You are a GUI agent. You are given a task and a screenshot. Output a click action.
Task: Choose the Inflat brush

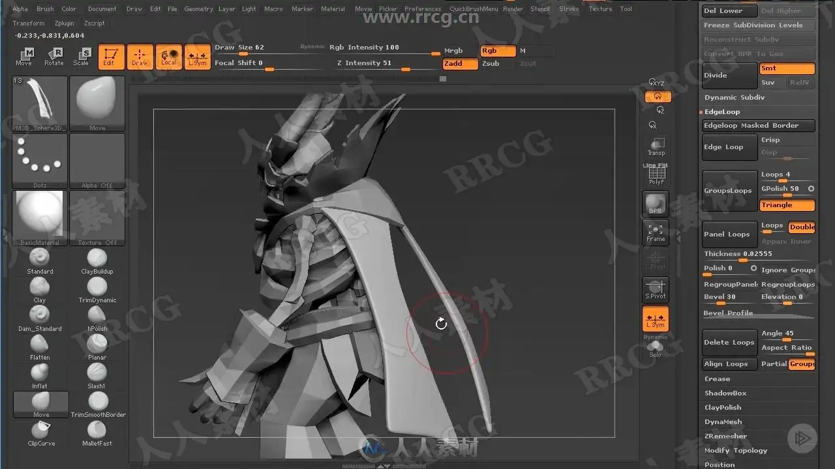[40, 375]
